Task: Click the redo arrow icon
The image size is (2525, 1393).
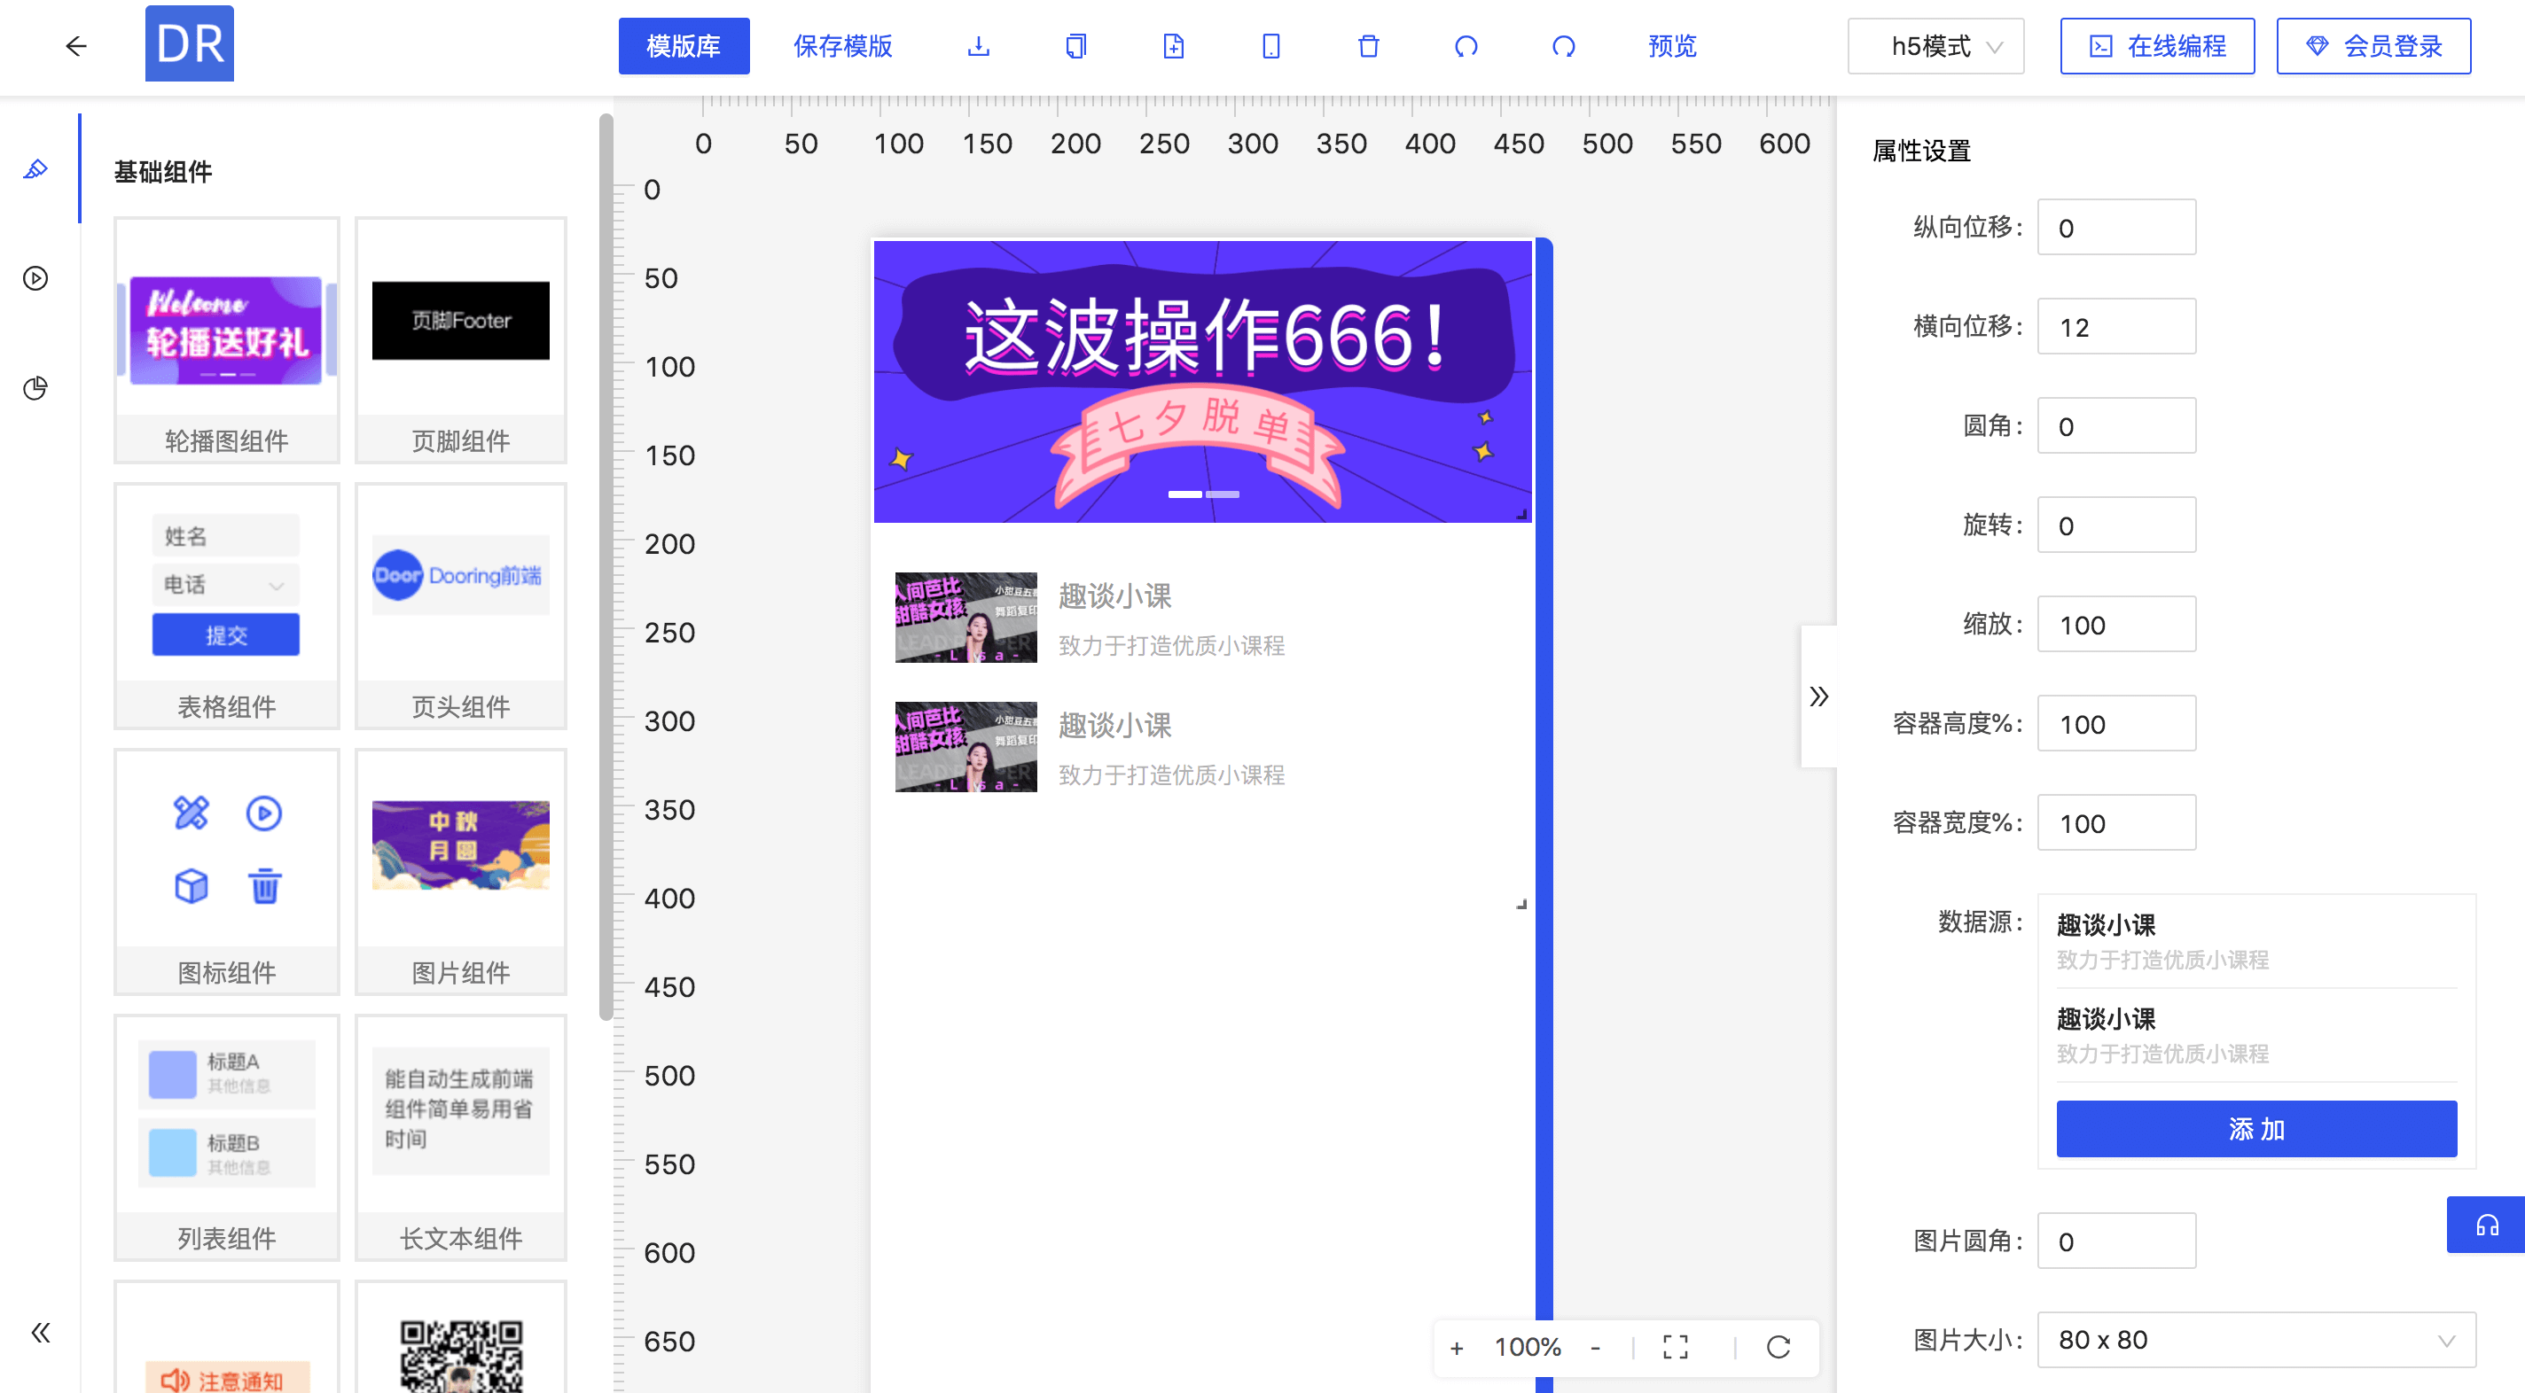Action: (x=1563, y=46)
